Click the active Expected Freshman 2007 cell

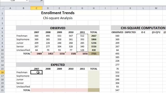36,72
